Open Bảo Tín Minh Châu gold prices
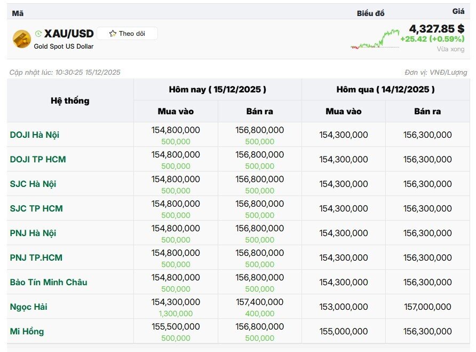 coord(49,282)
